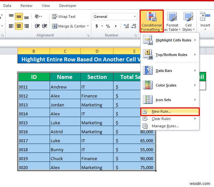The image size is (214, 187).
Task: Select the 90,000 sales cell
Action: click(134, 157)
